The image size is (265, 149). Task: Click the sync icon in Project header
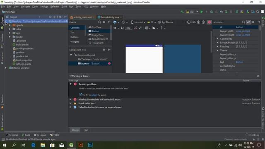50,17
